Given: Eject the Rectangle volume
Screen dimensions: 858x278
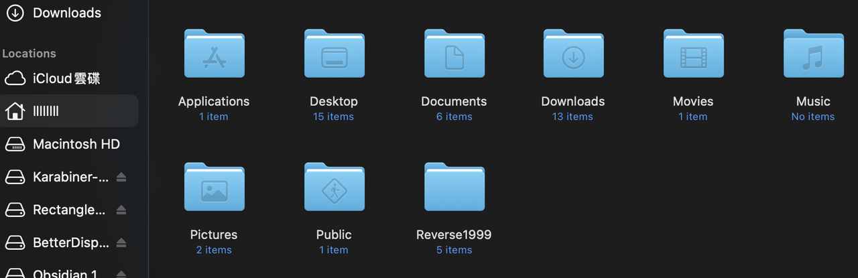Looking at the screenshot, I should pos(121,210).
